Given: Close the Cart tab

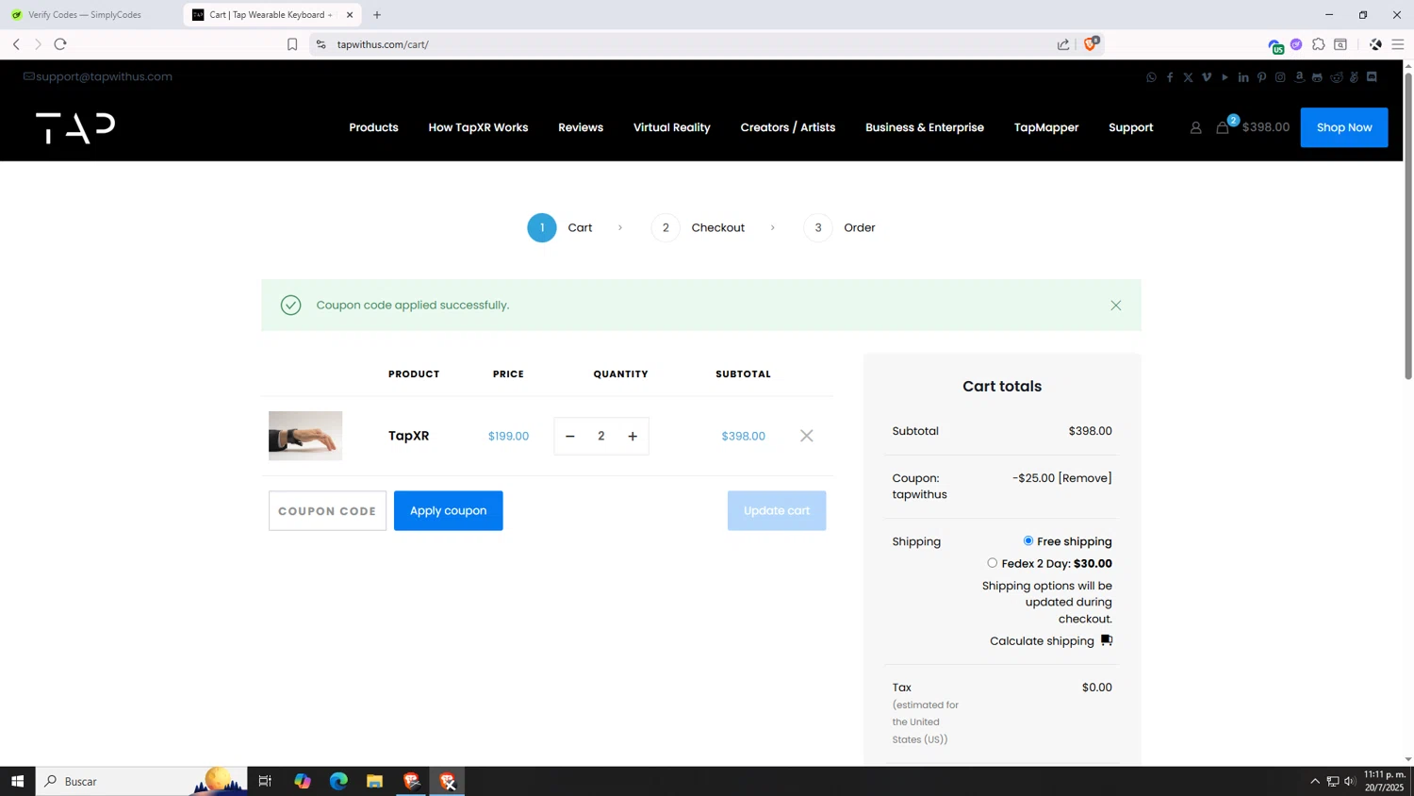Looking at the screenshot, I should pos(350,15).
